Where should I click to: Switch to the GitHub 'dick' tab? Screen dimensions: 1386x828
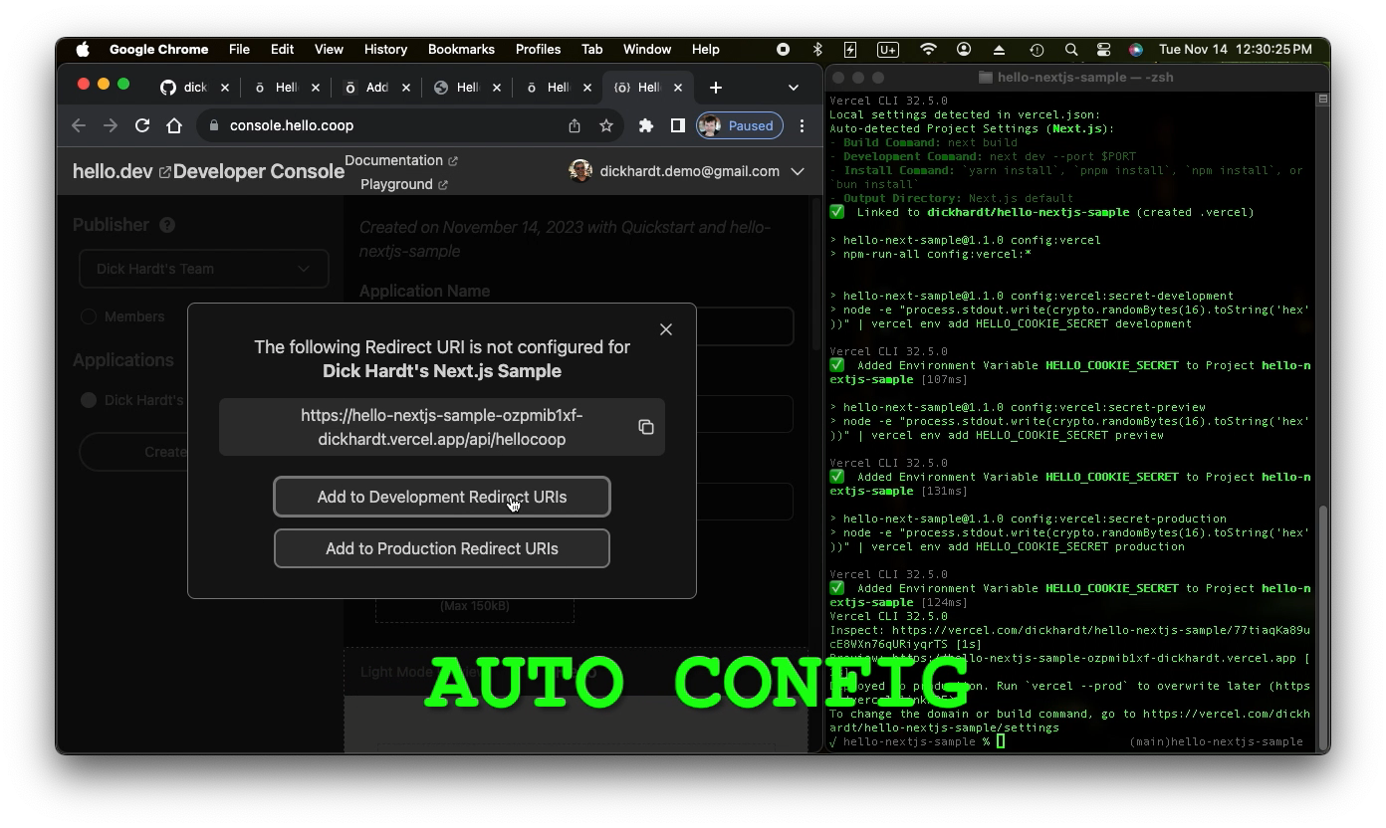pos(195,88)
